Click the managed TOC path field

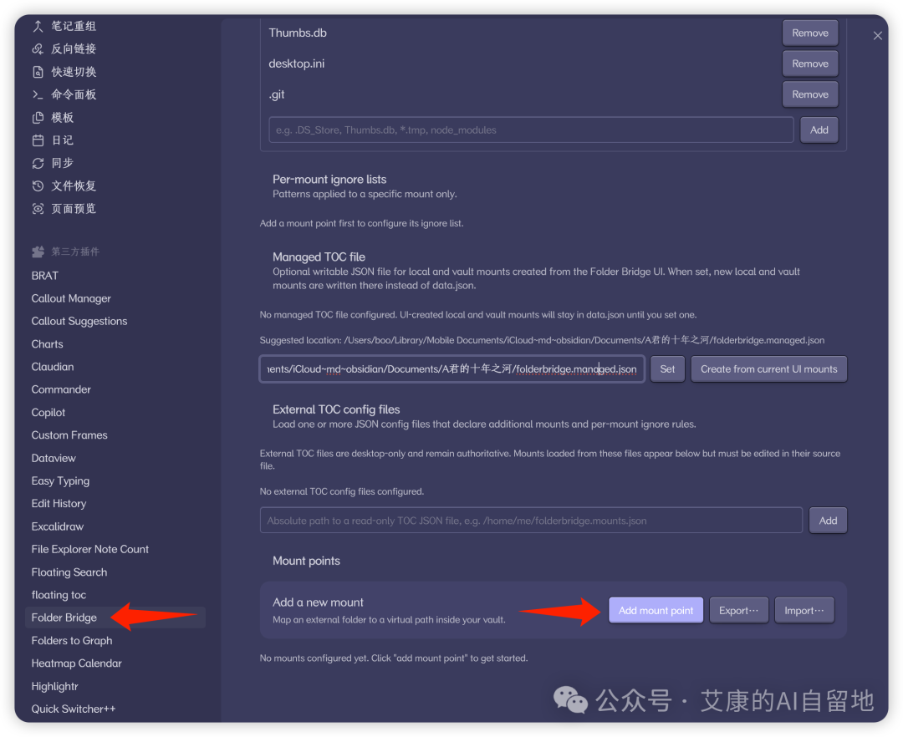click(x=452, y=368)
